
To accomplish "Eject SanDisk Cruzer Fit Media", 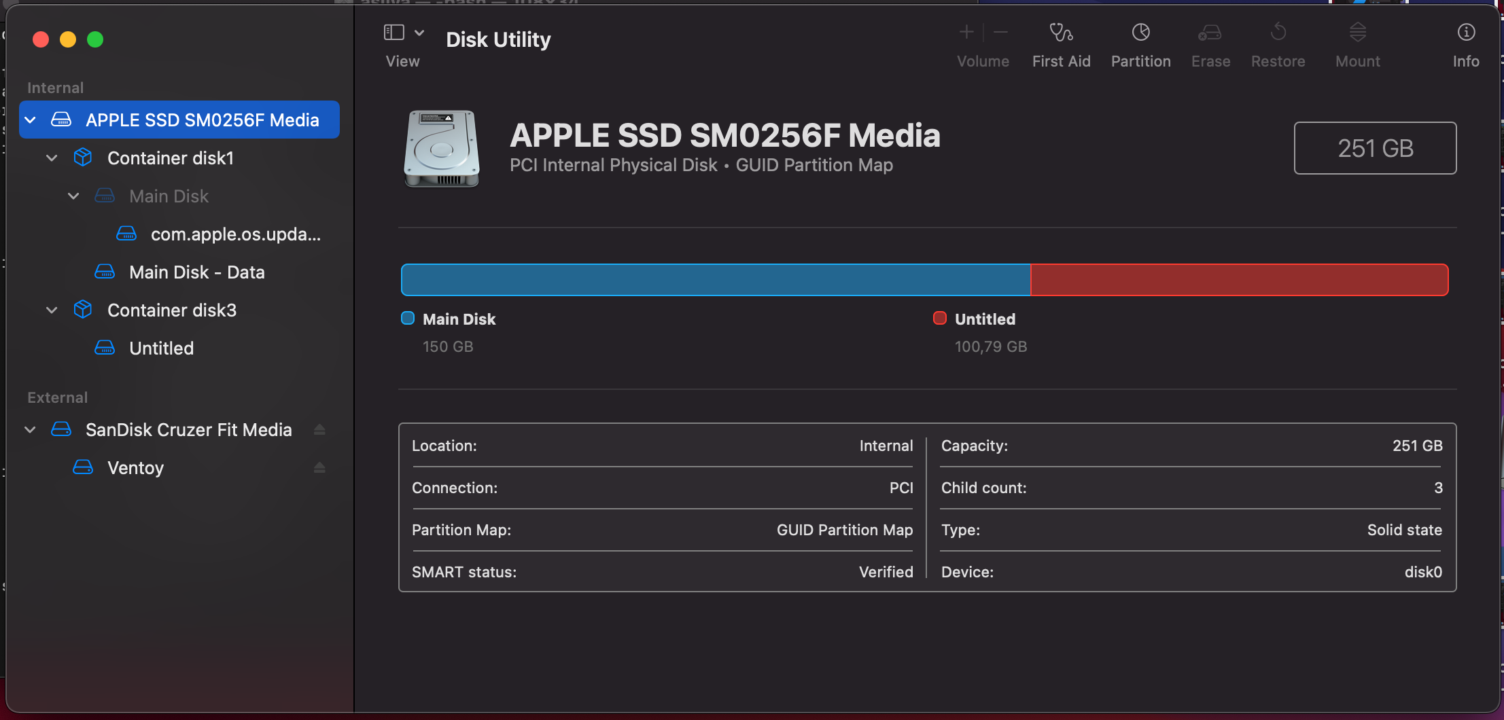I will coord(319,429).
